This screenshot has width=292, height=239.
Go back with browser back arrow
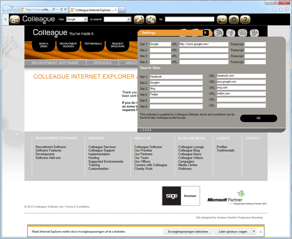tap(7, 9)
